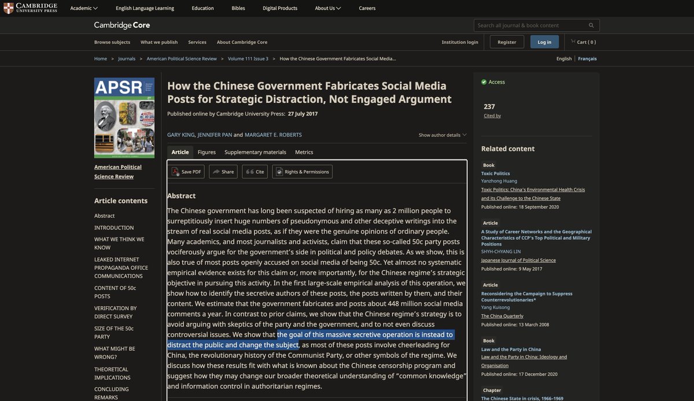Jump to INTRODUCTION section
Viewport: 694px width, 401px height.
pyautogui.click(x=114, y=228)
